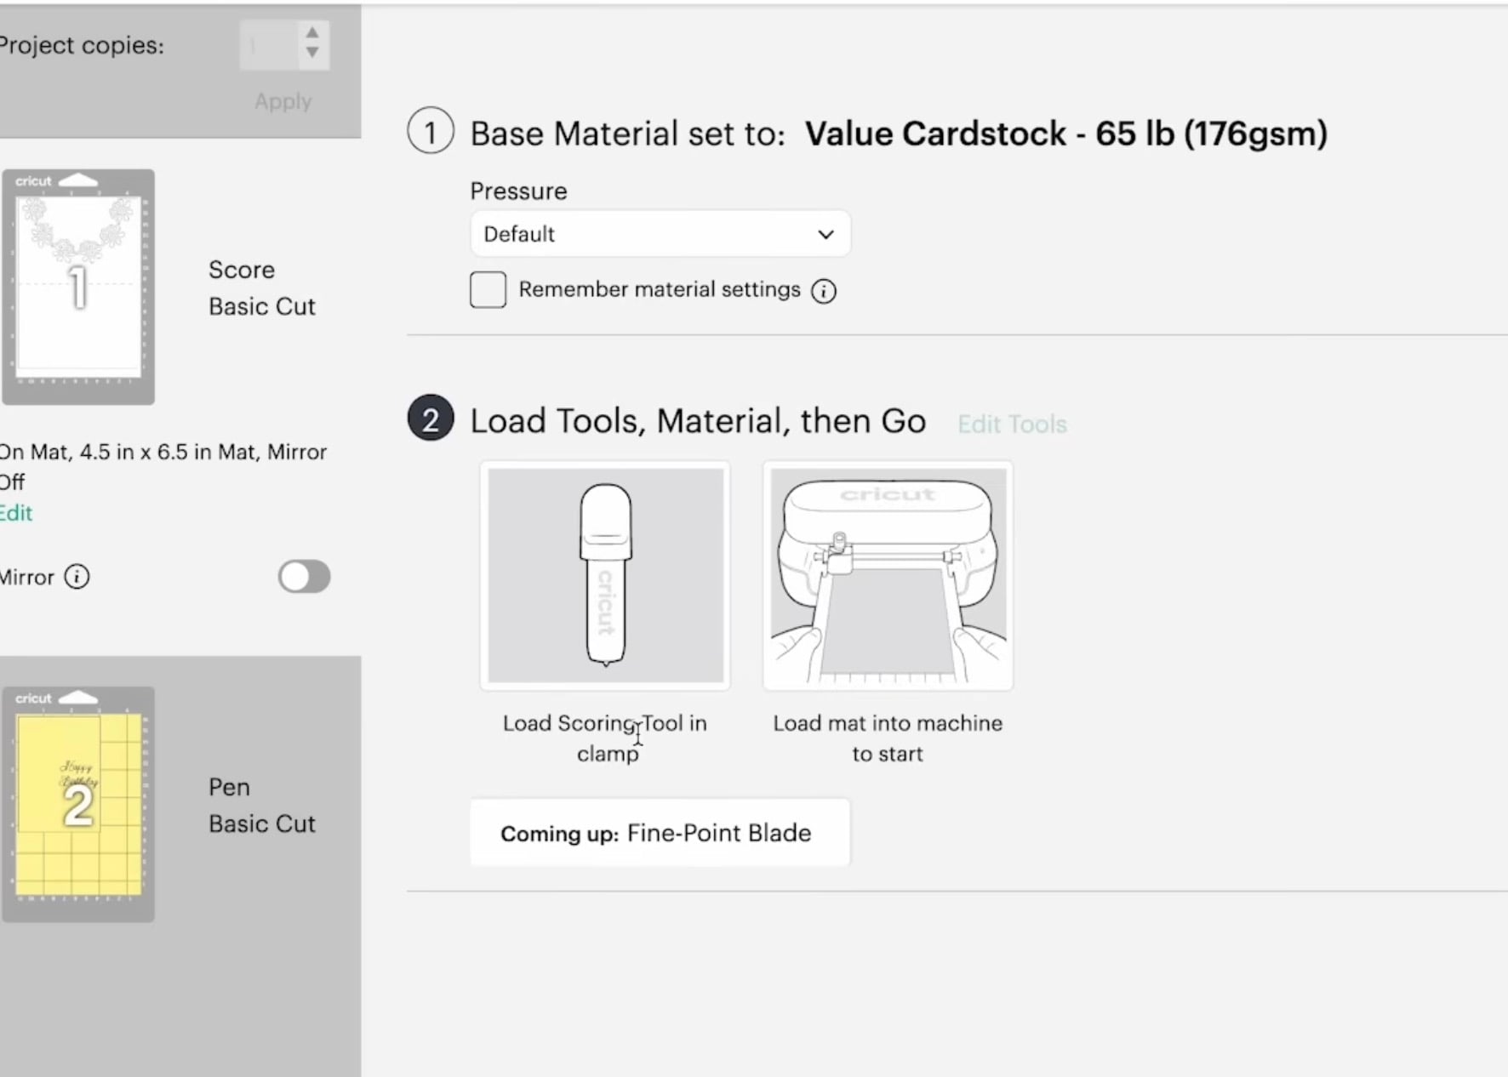Click the Mirror info icon
1508x1077 pixels.
coord(77,577)
